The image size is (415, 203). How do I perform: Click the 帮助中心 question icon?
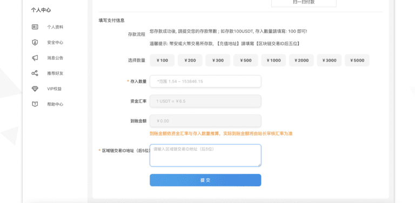35,104
